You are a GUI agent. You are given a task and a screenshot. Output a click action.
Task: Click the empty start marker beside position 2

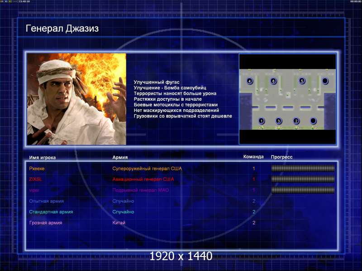click(x=313, y=121)
